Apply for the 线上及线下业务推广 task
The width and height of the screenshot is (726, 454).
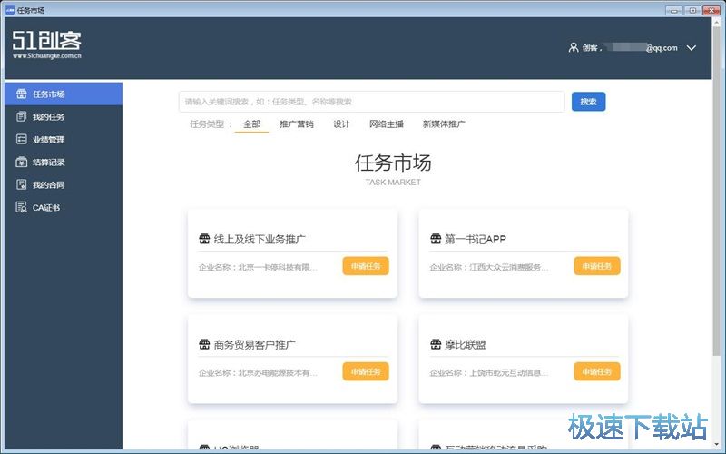tap(366, 266)
